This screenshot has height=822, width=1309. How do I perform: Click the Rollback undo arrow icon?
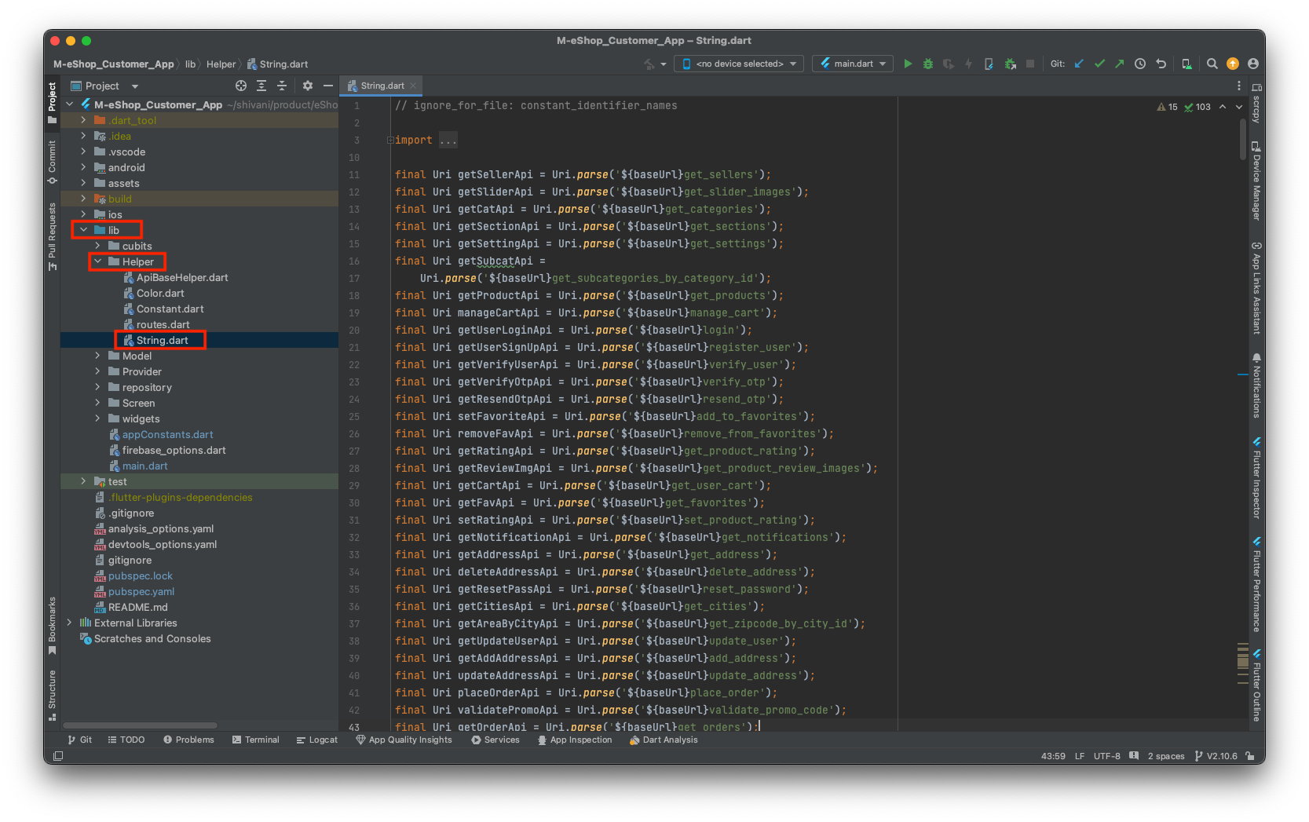[1161, 64]
